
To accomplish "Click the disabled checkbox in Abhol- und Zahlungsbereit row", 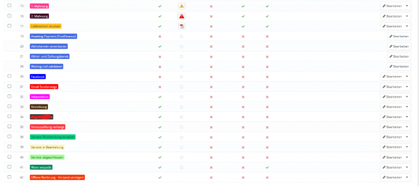I will [181, 56].
